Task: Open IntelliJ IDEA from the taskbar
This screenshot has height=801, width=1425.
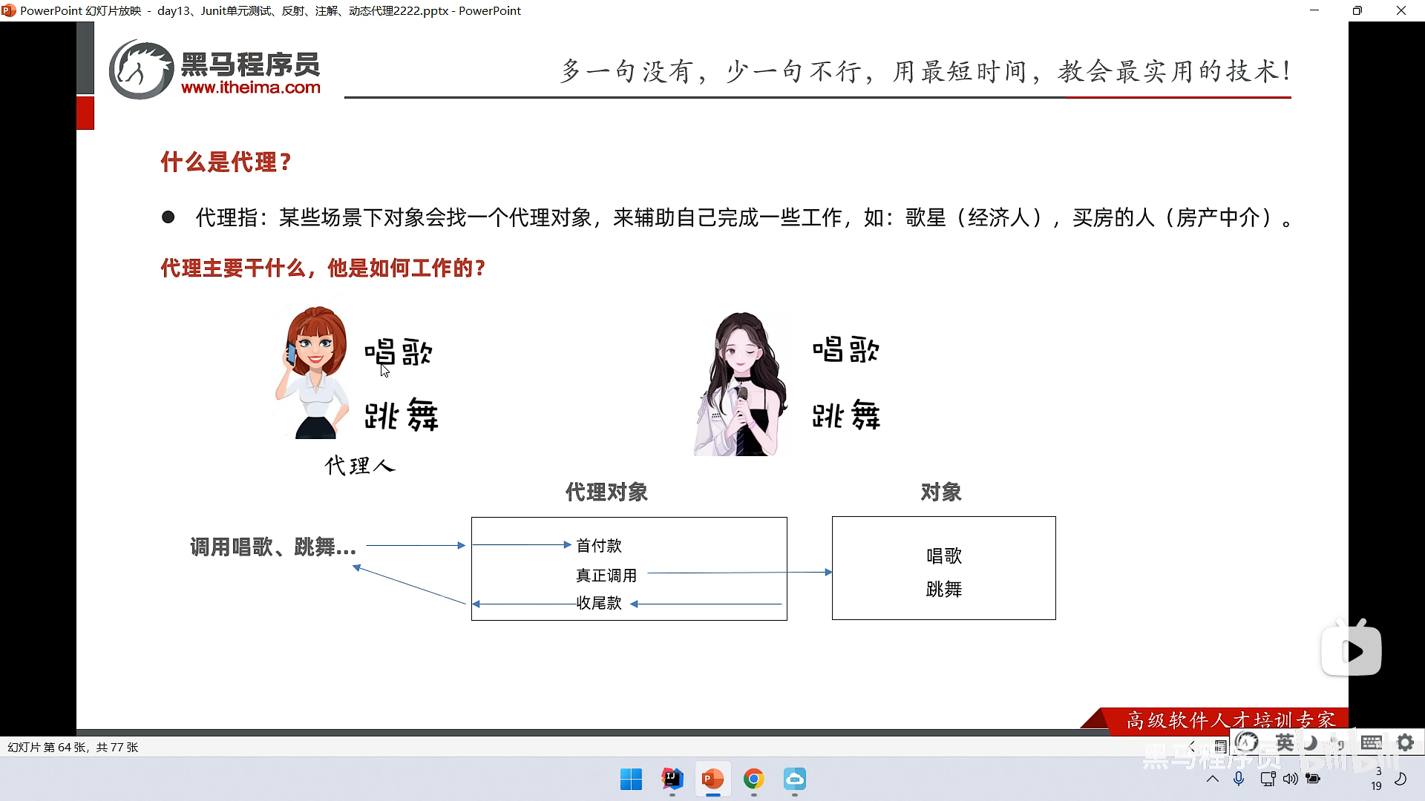Action: click(672, 779)
